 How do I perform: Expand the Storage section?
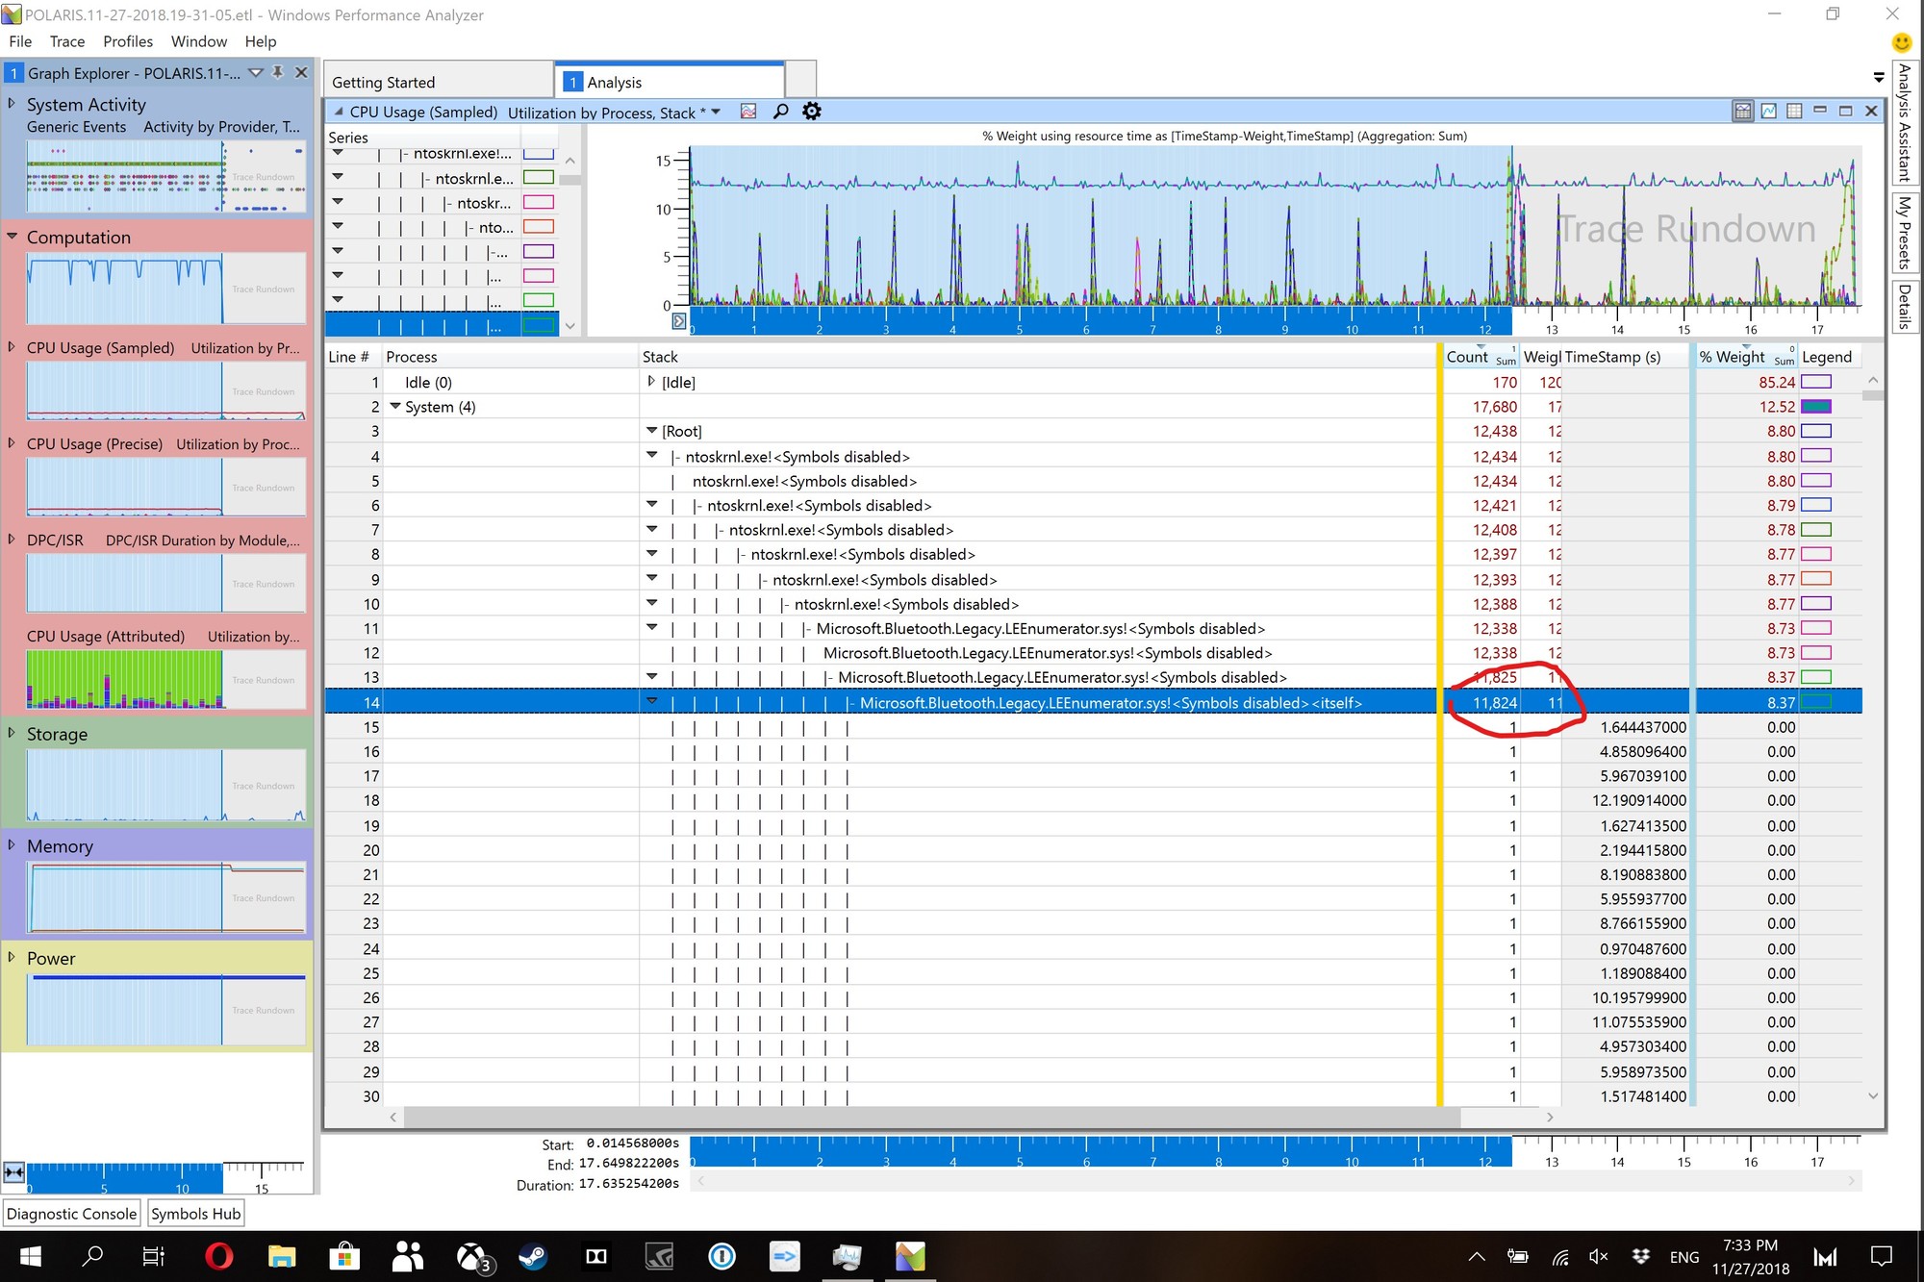coord(12,733)
